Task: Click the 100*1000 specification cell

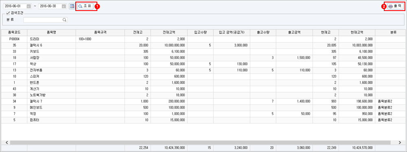Action: coord(100,39)
